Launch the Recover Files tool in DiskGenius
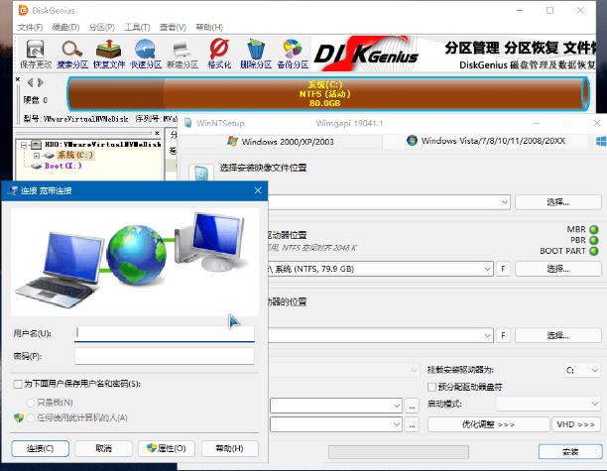This screenshot has height=471, width=607. [109, 55]
